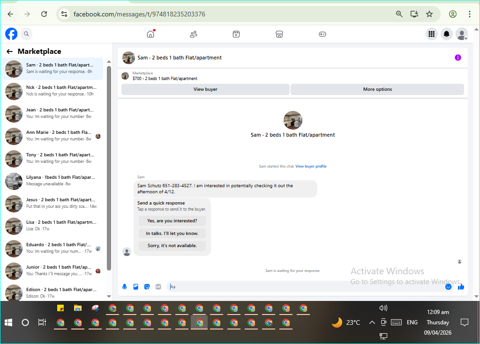Open Edison conversation in list

(x=52, y=292)
